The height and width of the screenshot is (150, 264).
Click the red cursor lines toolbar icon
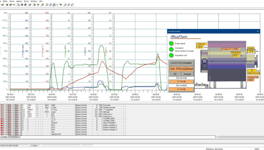point(57,5)
